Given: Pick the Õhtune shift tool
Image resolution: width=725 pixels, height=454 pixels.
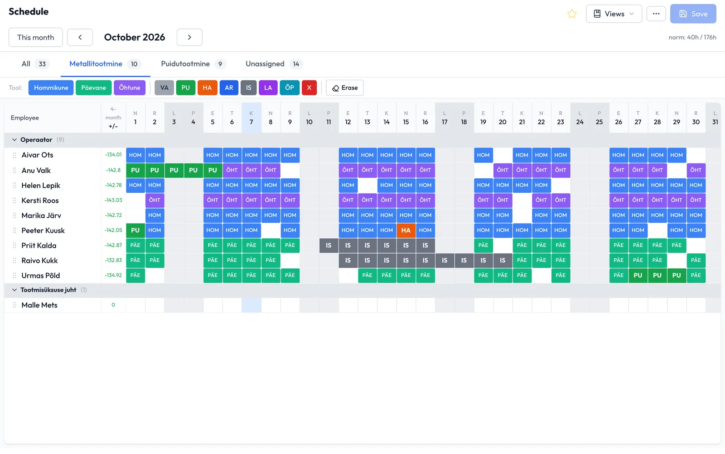Looking at the screenshot, I should point(130,88).
